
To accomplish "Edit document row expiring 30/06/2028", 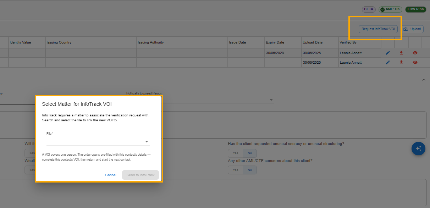I will pos(388,53).
